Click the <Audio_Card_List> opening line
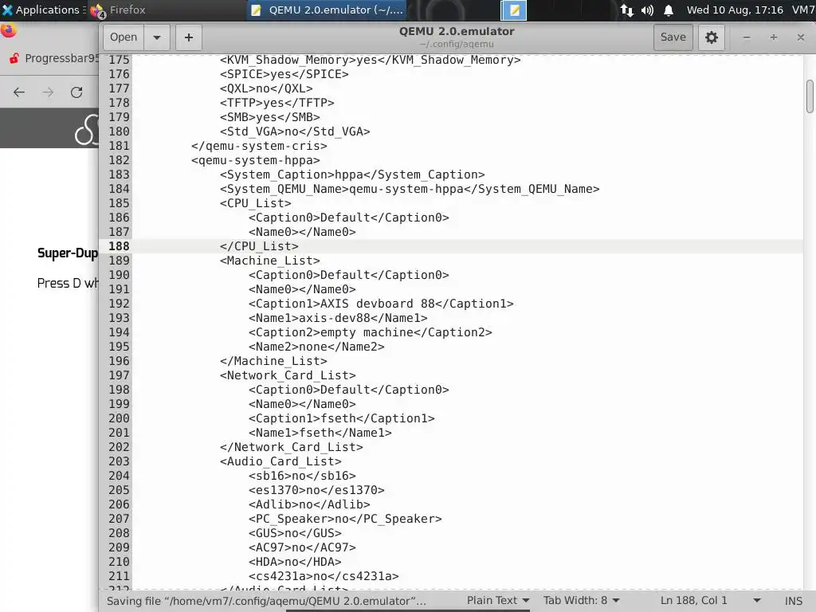This screenshot has height=612, width=816. 280,461
